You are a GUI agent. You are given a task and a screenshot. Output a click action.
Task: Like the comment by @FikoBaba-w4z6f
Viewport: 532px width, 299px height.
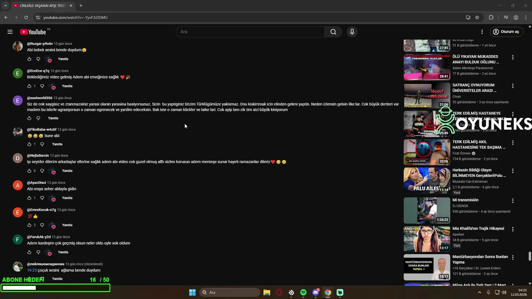coord(29,144)
